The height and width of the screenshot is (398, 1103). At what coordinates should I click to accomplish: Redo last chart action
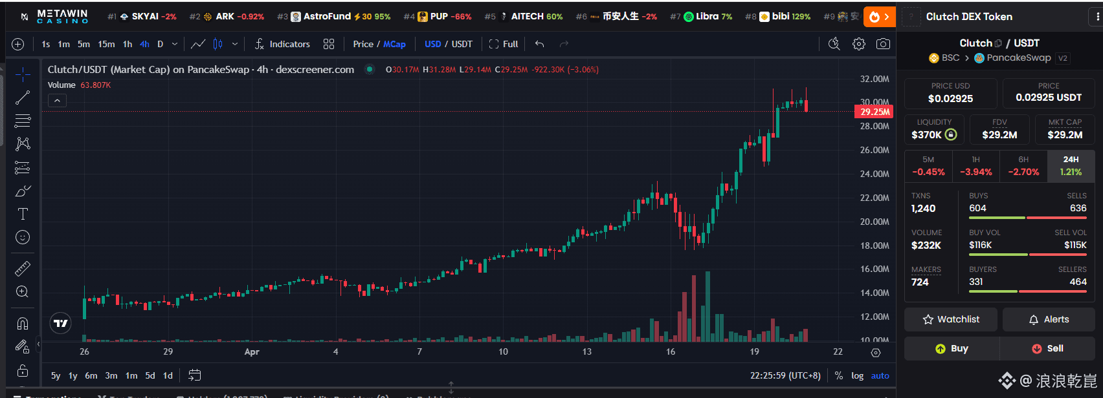564,44
